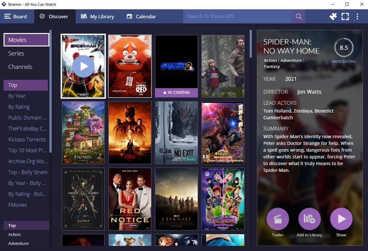
Task: Choose the By Rating catalog
Action: click(19, 107)
